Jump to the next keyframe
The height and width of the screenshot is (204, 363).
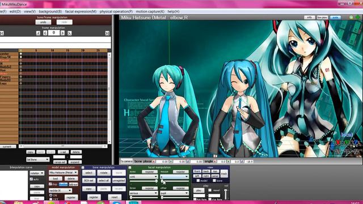tap(69, 33)
